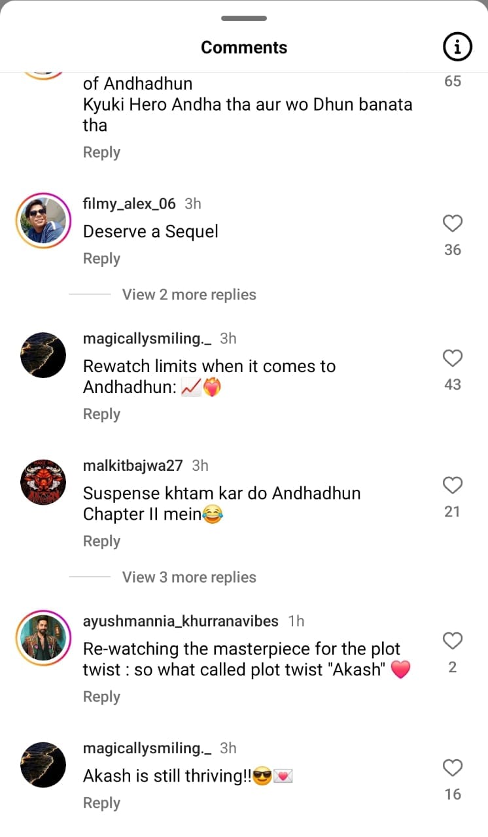
Task: Like filmy_alex_06's comment
Action: pyautogui.click(x=453, y=224)
